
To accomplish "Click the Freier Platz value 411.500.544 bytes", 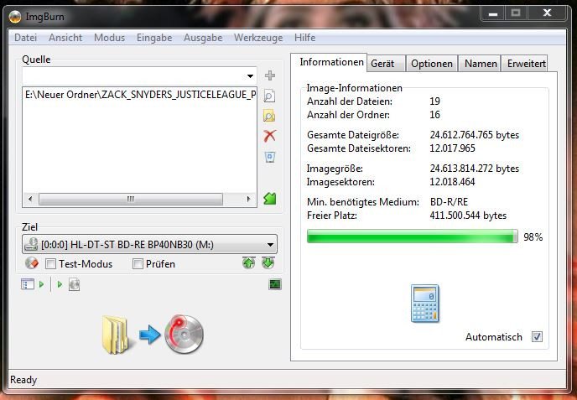I will pyautogui.click(x=468, y=216).
